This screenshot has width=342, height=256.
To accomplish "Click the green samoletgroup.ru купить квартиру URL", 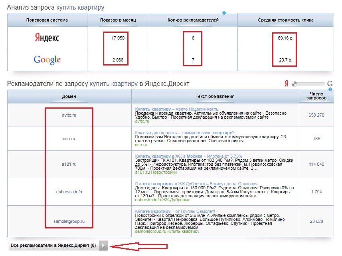I will click(167, 231).
